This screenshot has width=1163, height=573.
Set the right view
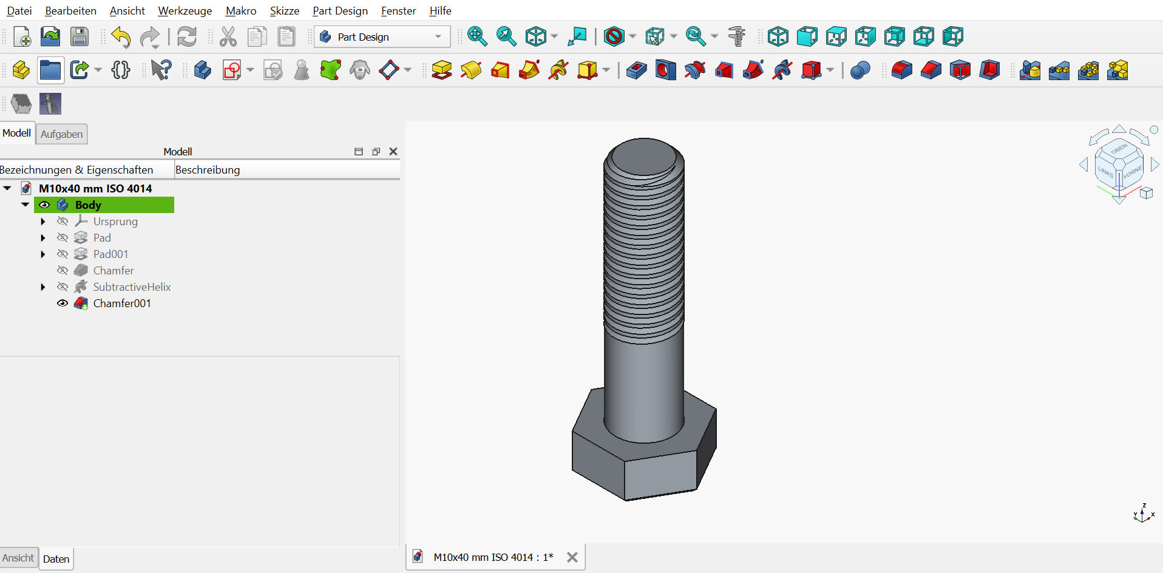coord(866,37)
